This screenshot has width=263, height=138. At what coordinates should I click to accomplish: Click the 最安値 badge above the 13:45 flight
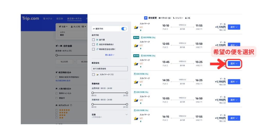(x=136, y=56)
